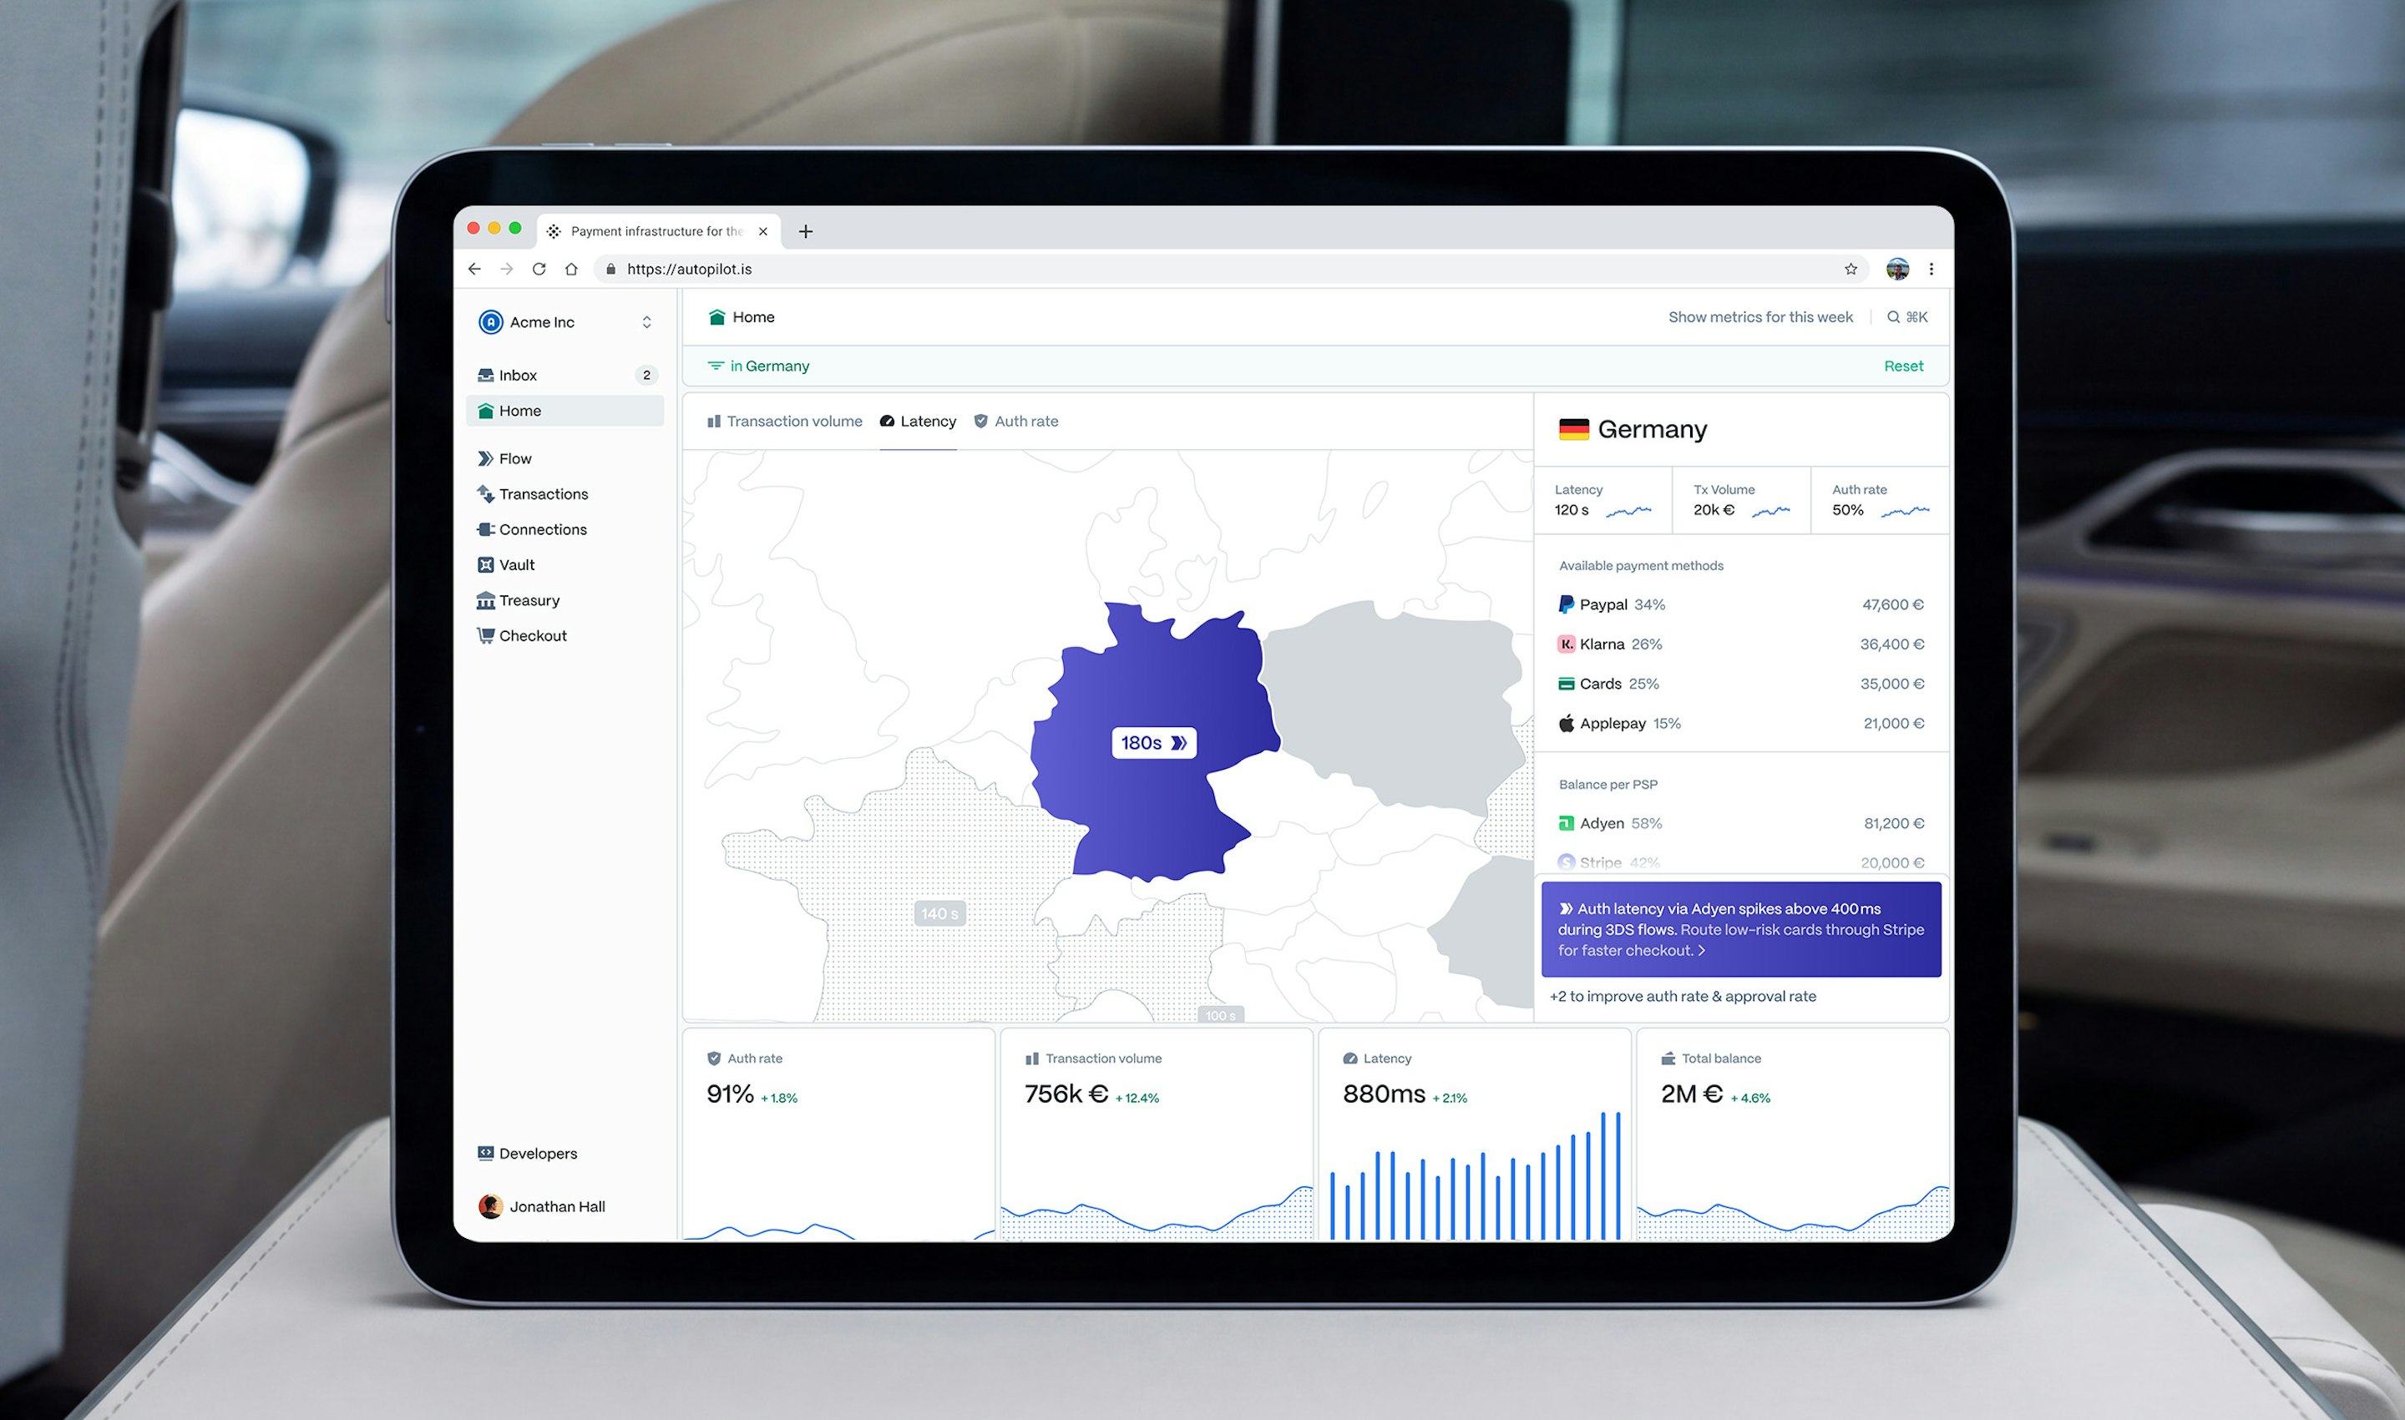Click the Inbox unread count badge

click(x=647, y=375)
